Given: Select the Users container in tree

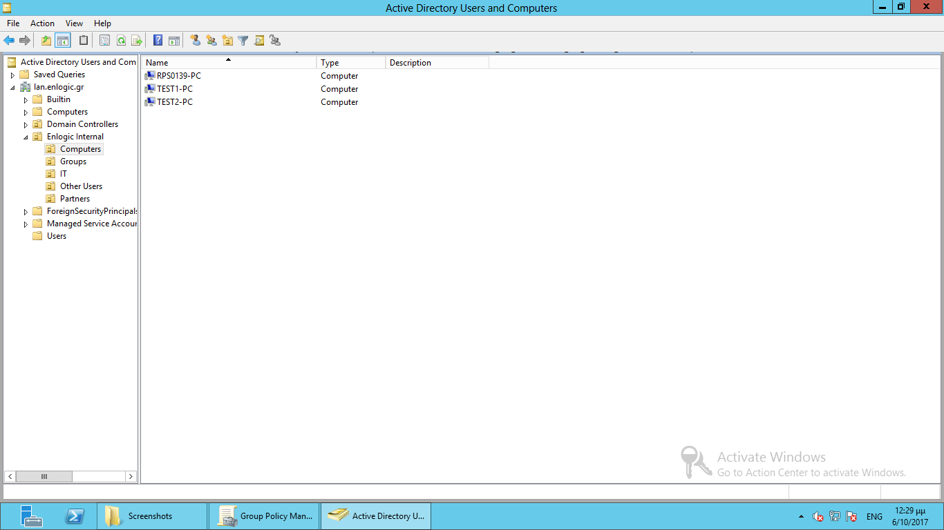Looking at the screenshot, I should coord(57,236).
